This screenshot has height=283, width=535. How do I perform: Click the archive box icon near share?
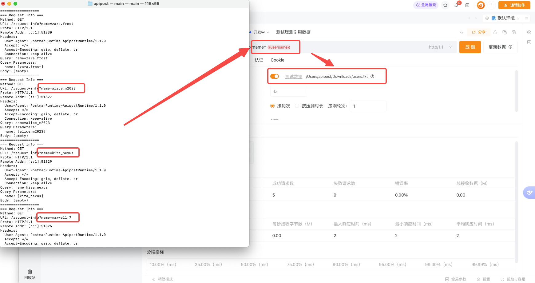(x=514, y=32)
